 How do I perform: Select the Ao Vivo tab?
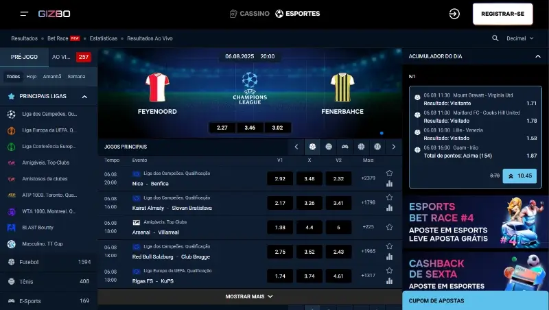click(x=71, y=57)
